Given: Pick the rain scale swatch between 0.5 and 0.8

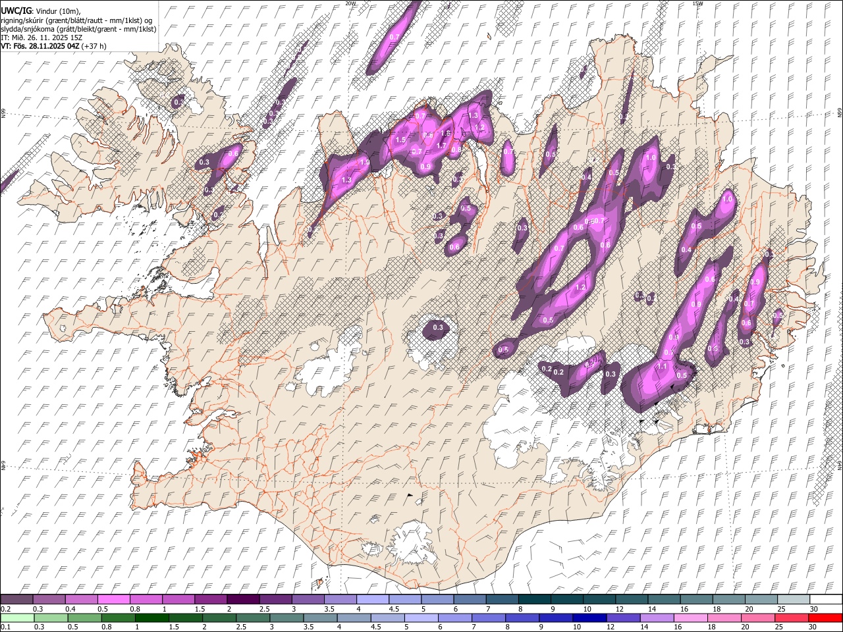Looking at the screenshot, I should pos(85,618).
